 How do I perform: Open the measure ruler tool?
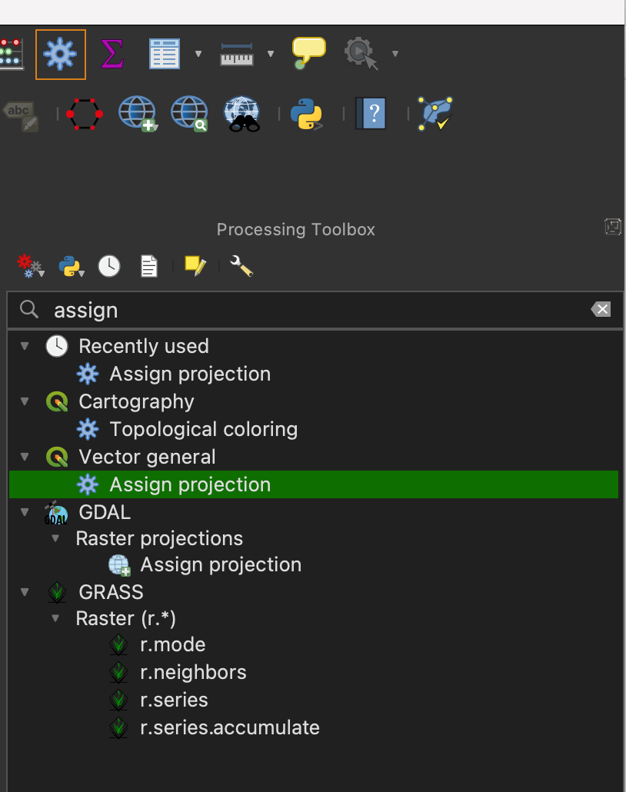(237, 54)
